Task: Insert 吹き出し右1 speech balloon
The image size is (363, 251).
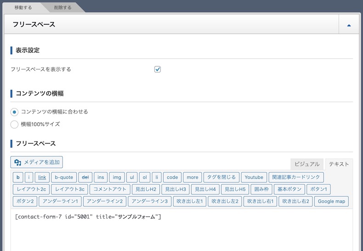Action: [x=260, y=201]
